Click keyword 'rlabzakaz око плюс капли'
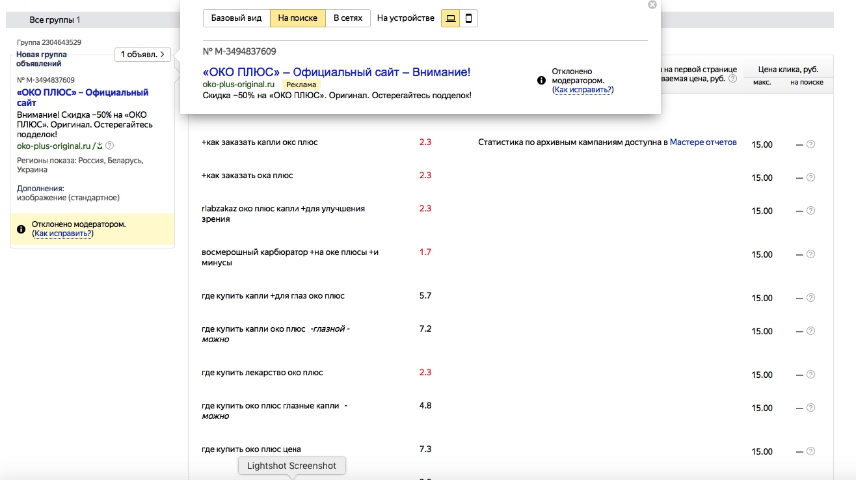The image size is (856, 480). [284, 213]
